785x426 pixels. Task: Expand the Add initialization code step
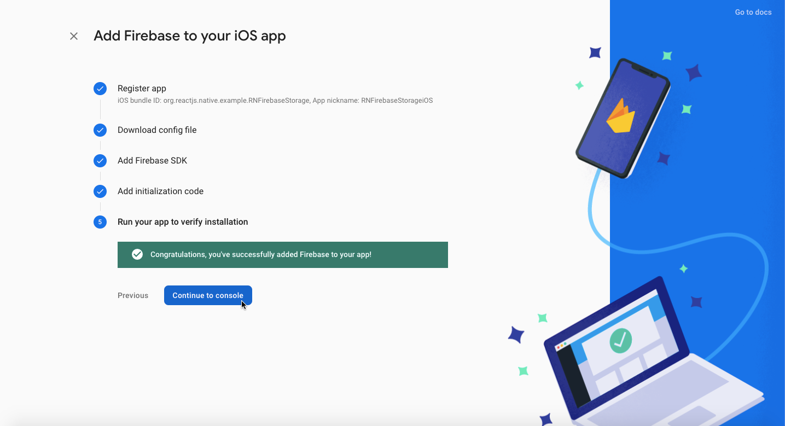click(160, 191)
